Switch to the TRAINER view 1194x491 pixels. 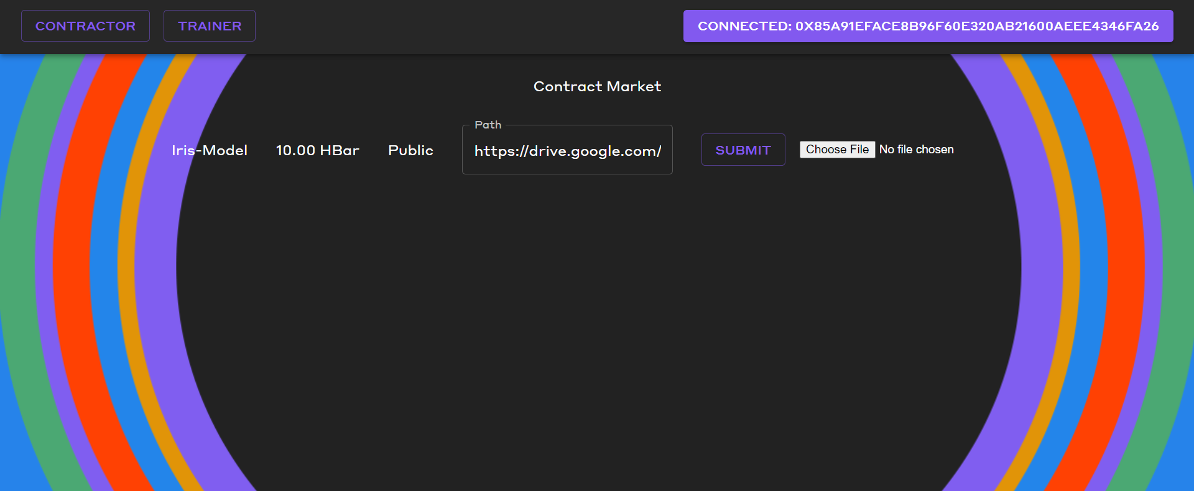pos(209,26)
